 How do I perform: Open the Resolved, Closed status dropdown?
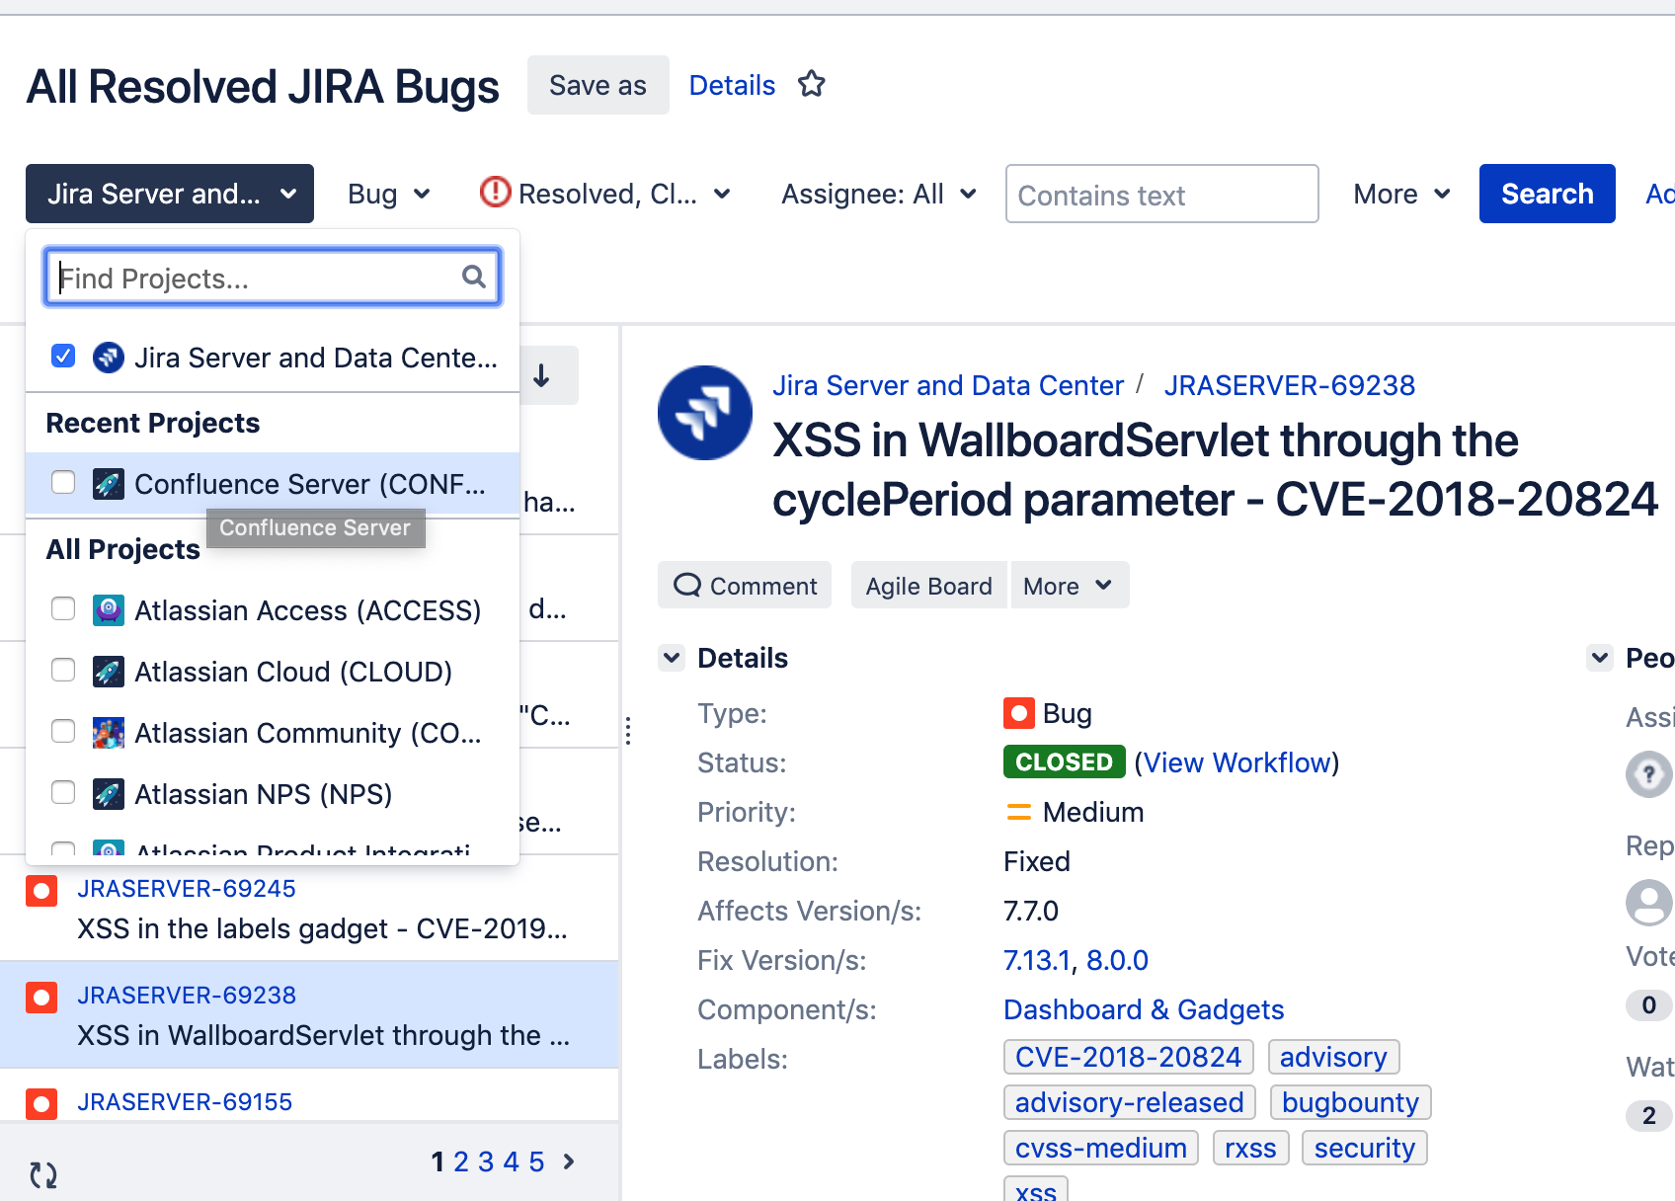coord(605,194)
